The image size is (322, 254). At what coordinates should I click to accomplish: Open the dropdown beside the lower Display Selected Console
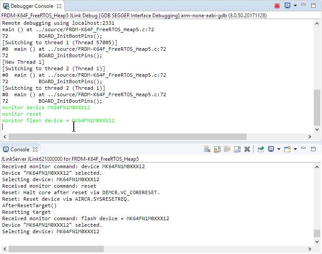coord(279,149)
